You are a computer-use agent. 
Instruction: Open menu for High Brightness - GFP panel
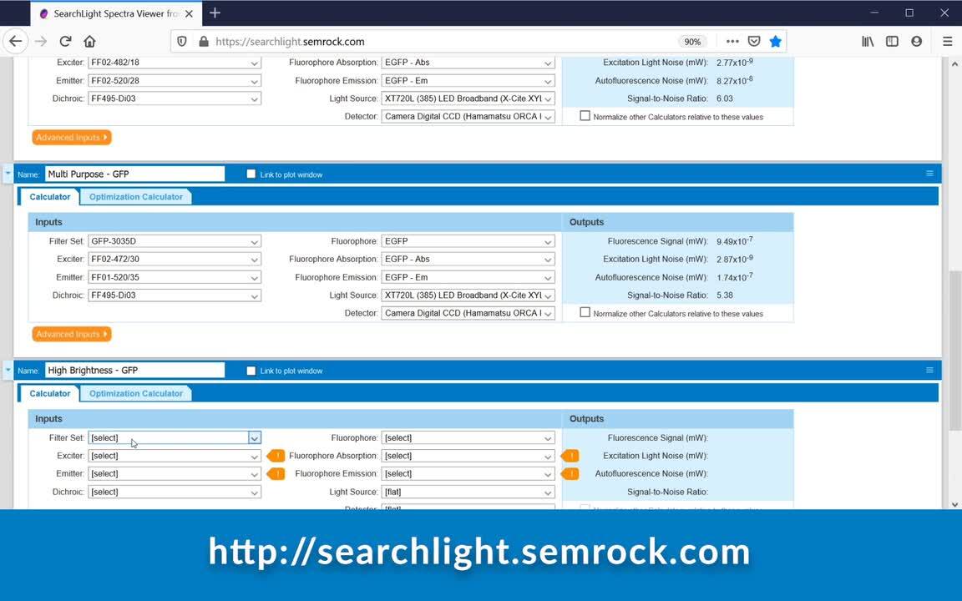(x=929, y=371)
